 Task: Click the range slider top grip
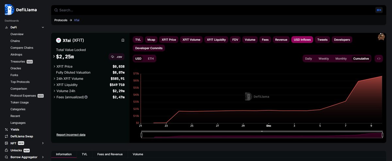click(x=262, y=131)
